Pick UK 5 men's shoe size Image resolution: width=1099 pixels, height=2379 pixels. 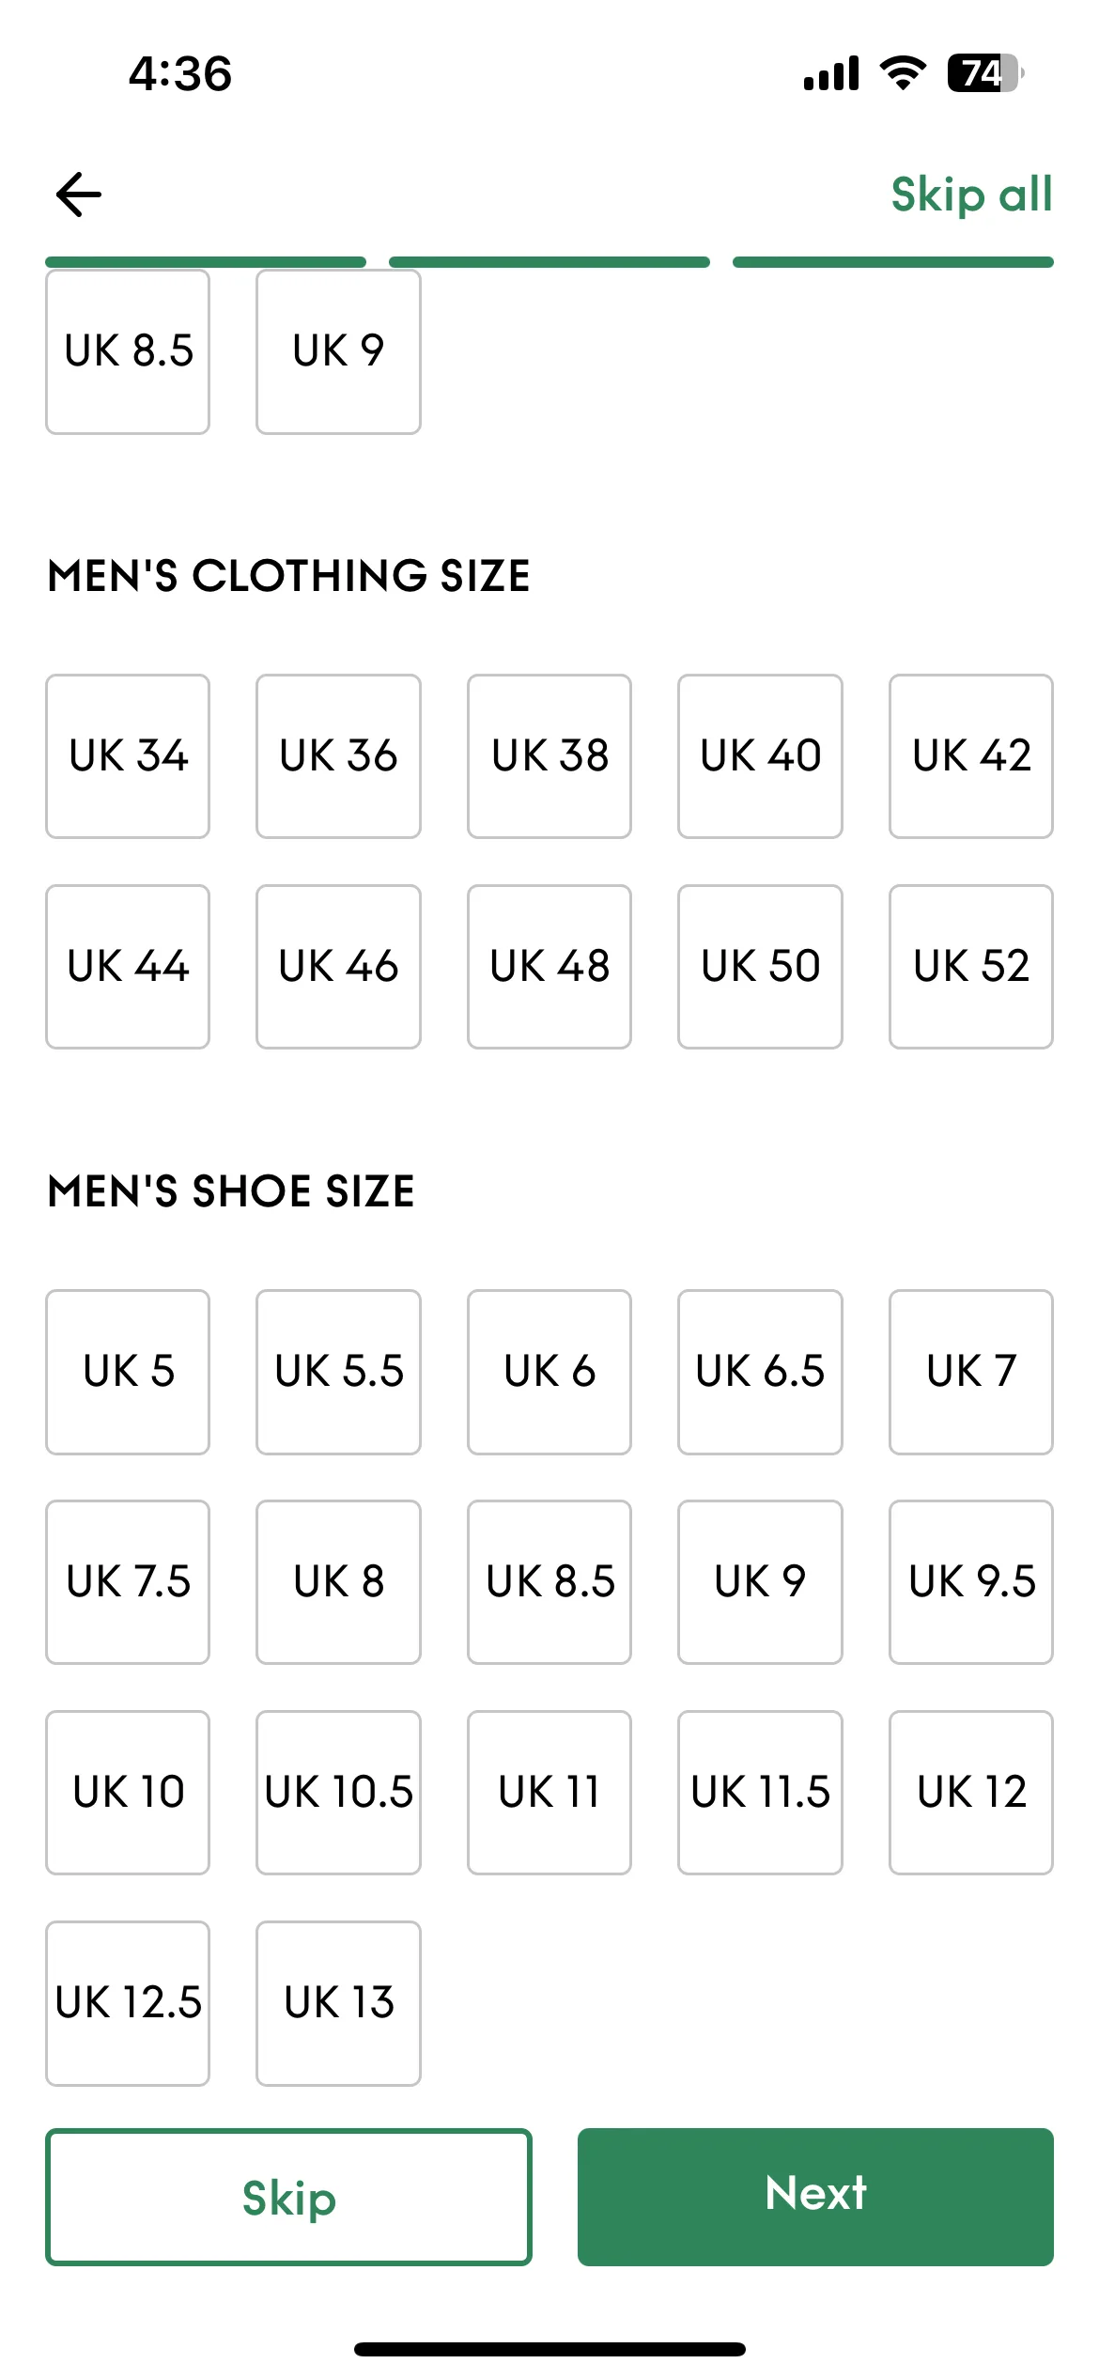tap(128, 1372)
